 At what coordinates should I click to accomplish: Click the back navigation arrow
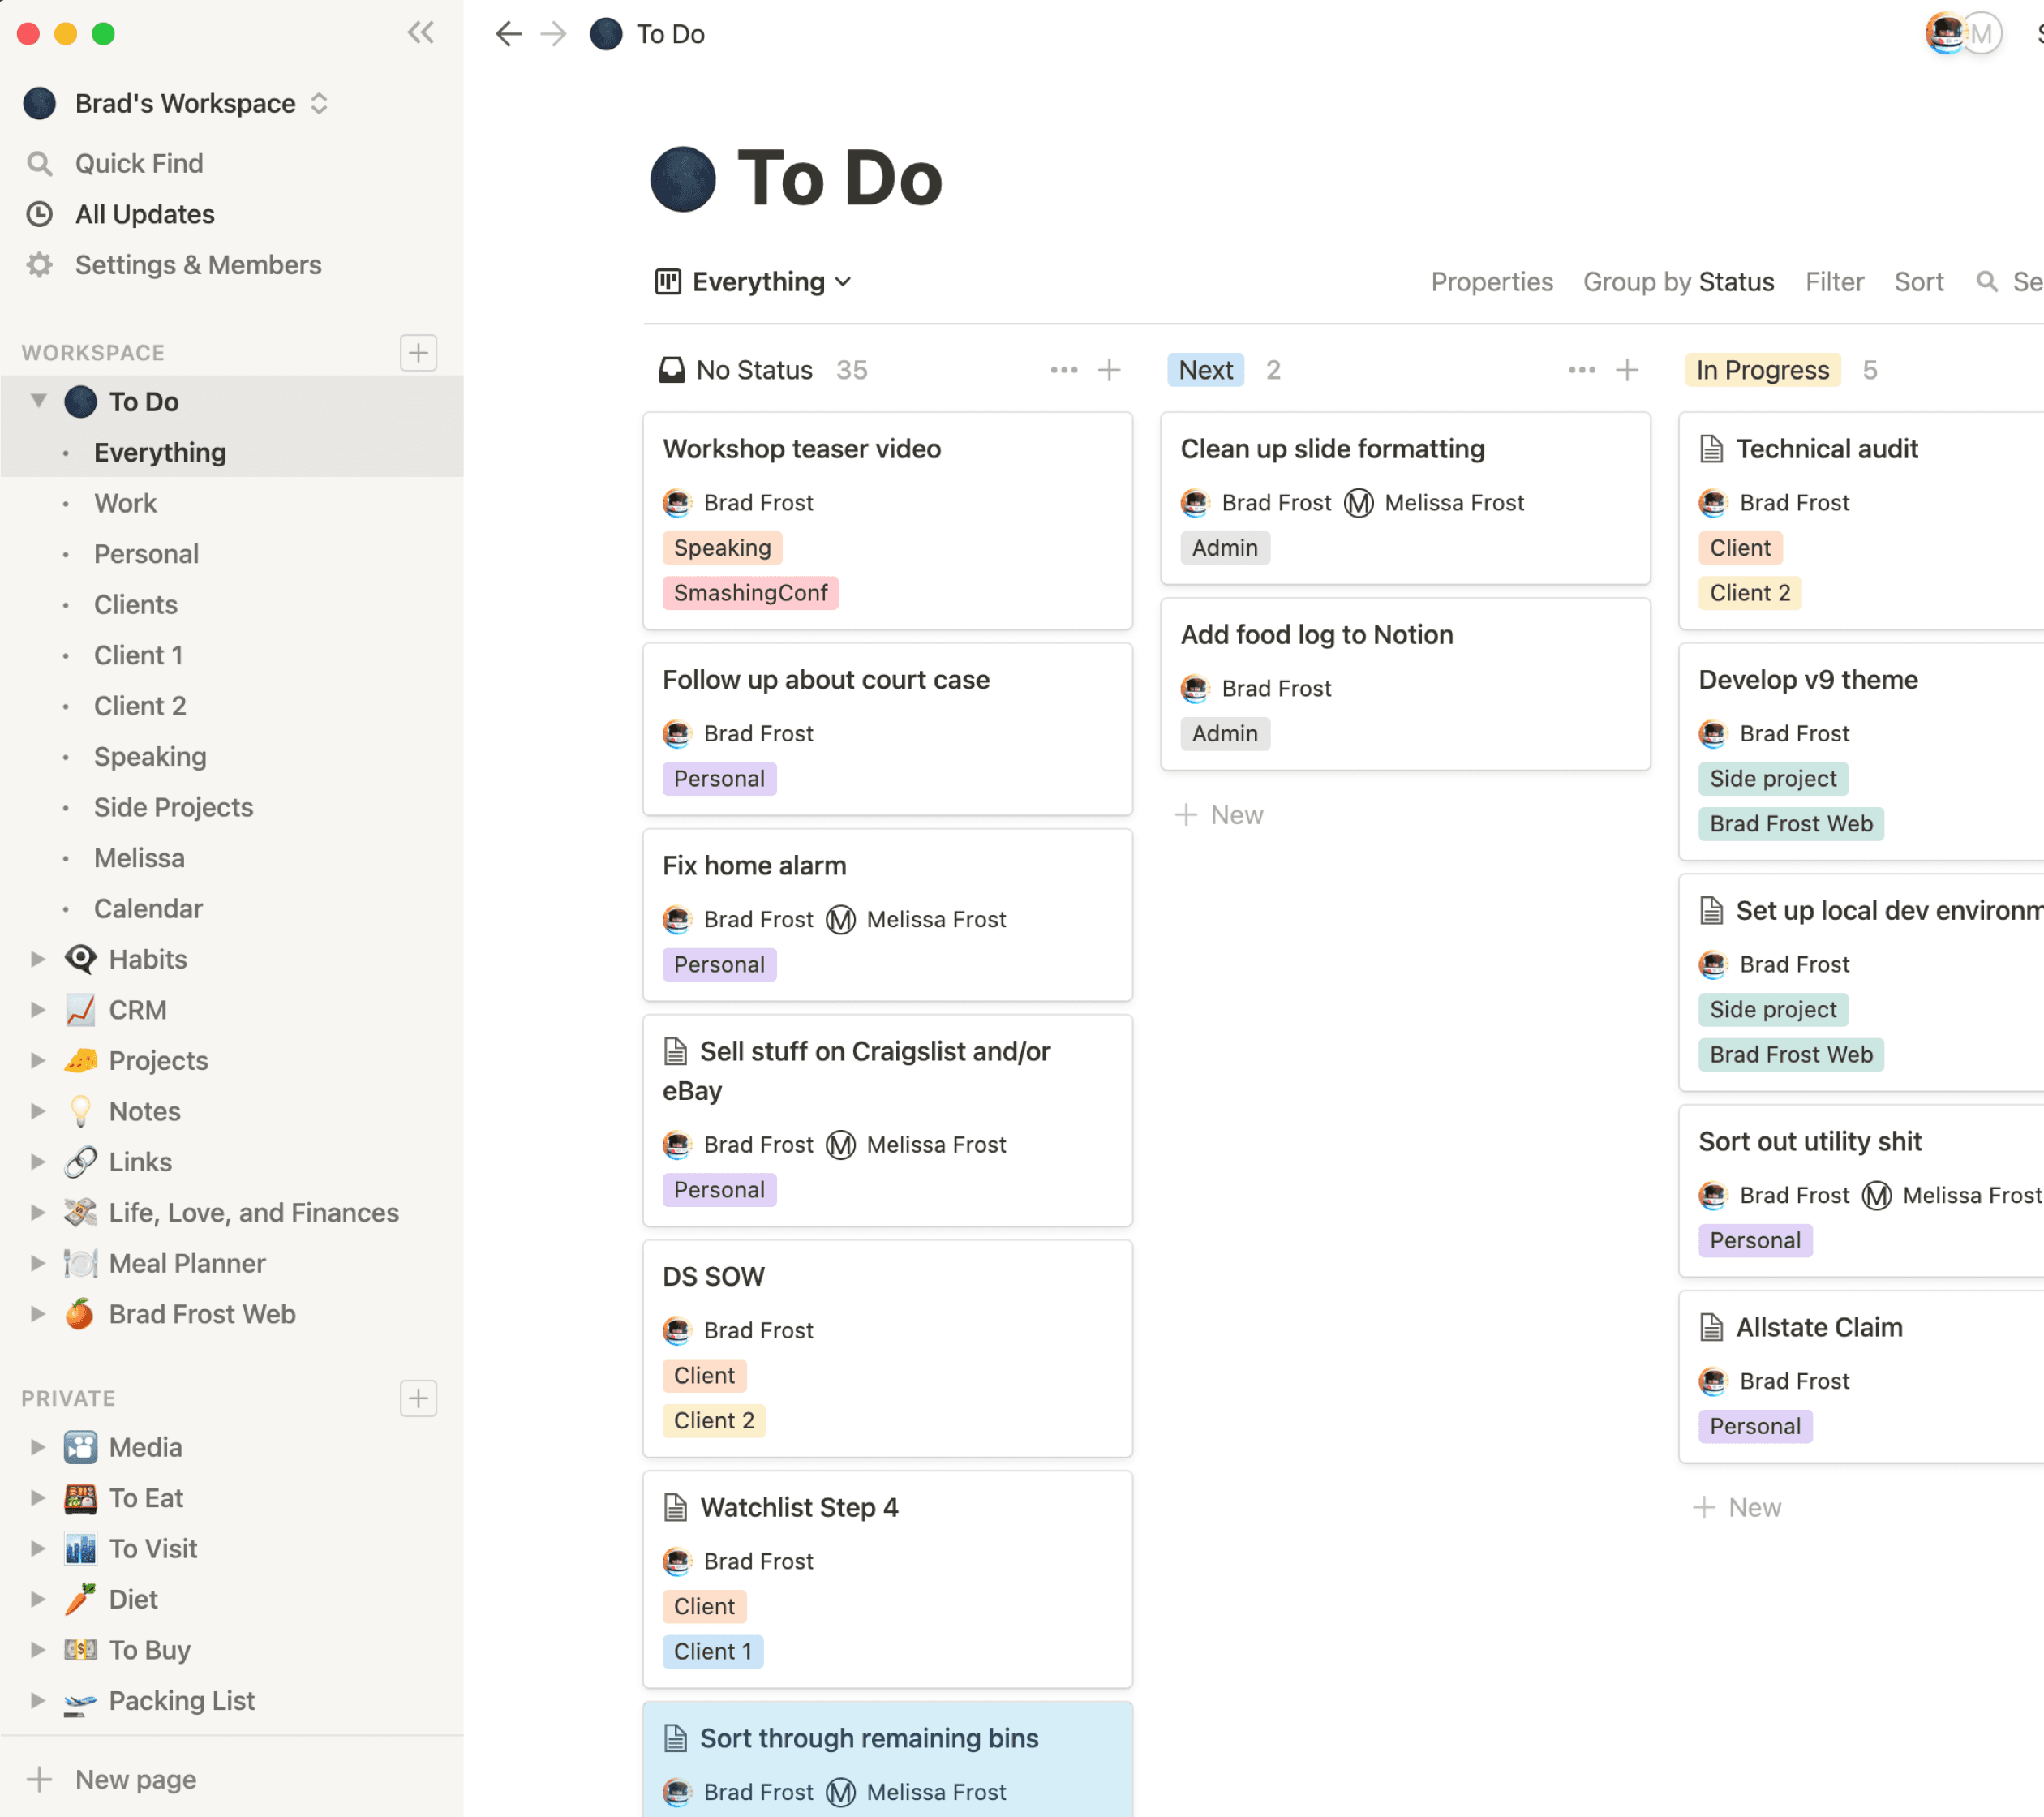click(x=508, y=34)
